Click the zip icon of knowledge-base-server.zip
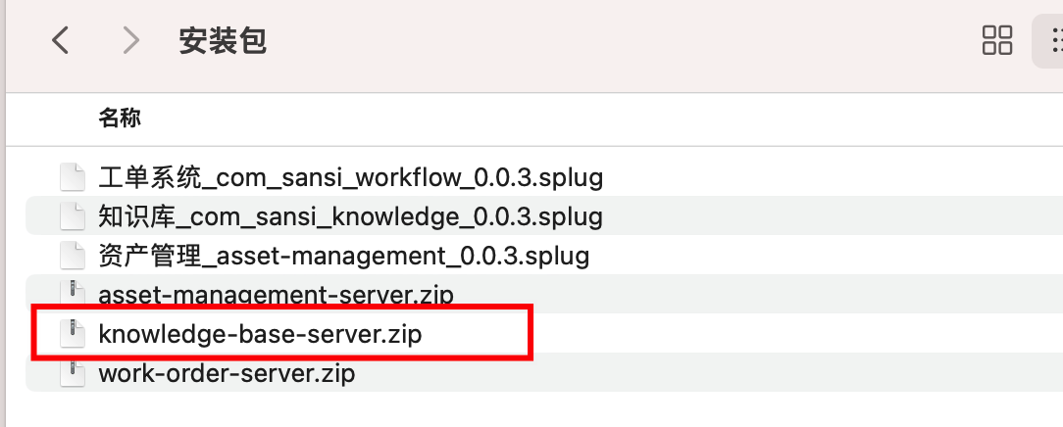The height and width of the screenshot is (427, 1063). click(x=73, y=334)
